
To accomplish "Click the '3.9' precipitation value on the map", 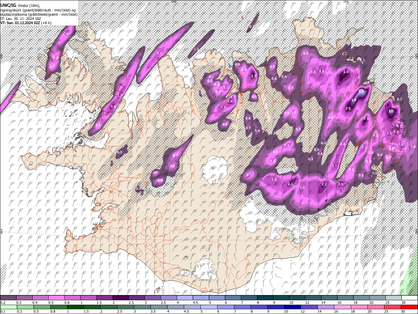I will pyautogui.click(x=354, y=100).
